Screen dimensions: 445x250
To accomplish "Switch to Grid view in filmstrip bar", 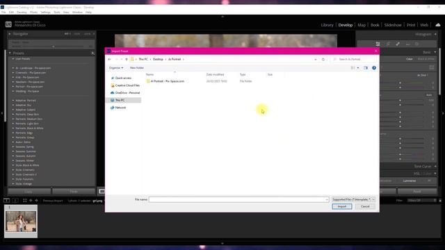I will 25,201.
